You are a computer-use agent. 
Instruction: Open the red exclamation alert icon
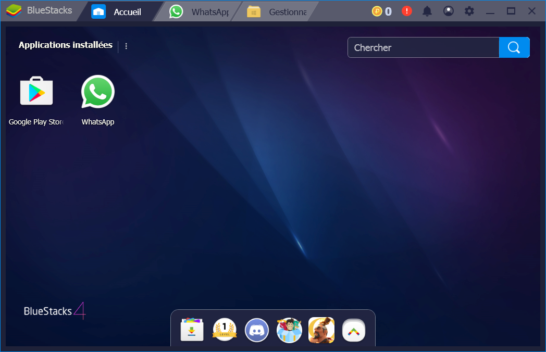[407, 11]
